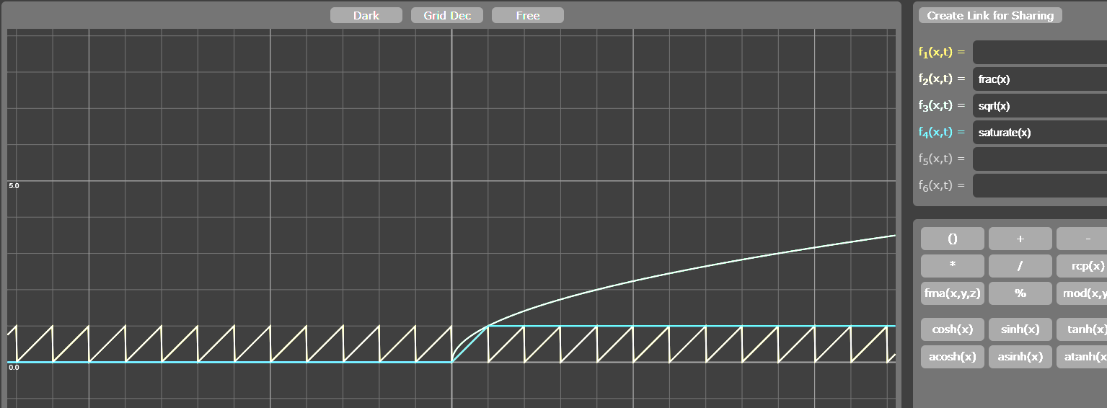
Task: Click Create Link for Sharing
Action: click(990, 15)
